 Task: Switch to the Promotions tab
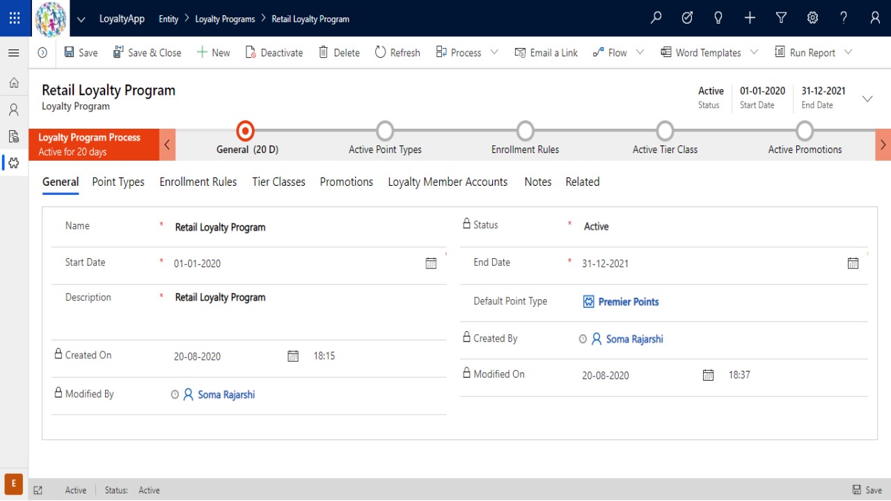[347, 182]
